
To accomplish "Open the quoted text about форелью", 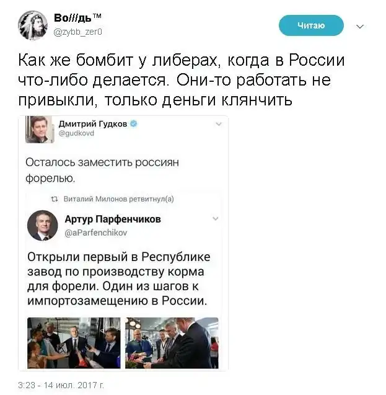I will click(x=102, y=171).
